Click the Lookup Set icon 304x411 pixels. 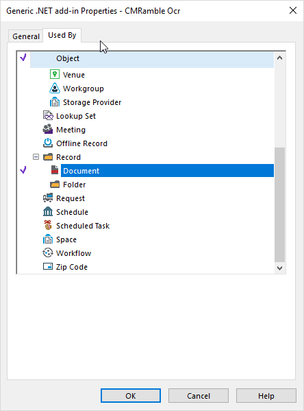48,115
